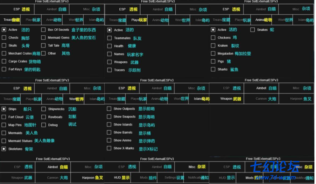Enable the Shipwrecks checkbox
316x184 pixels.
tap(44, 109)
